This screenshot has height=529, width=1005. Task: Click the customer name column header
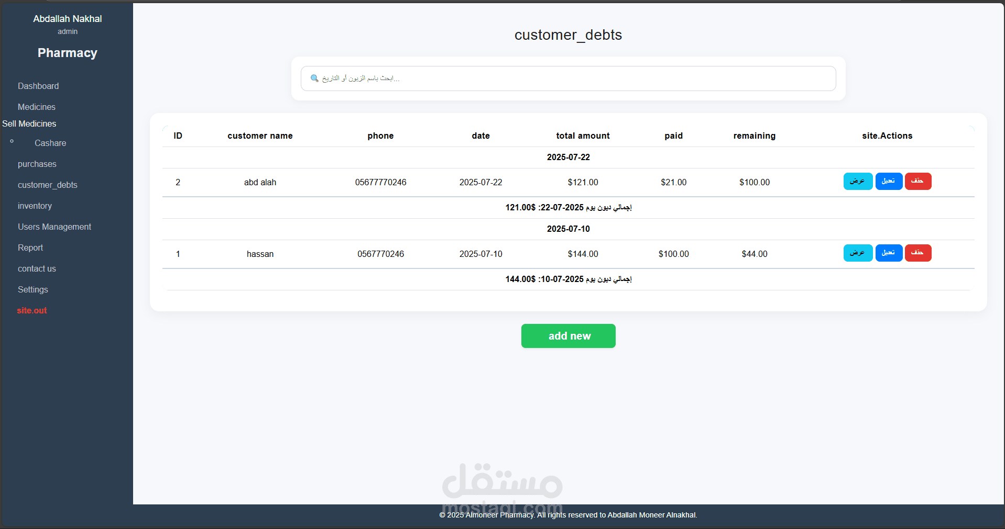click(x=260, y=136)
